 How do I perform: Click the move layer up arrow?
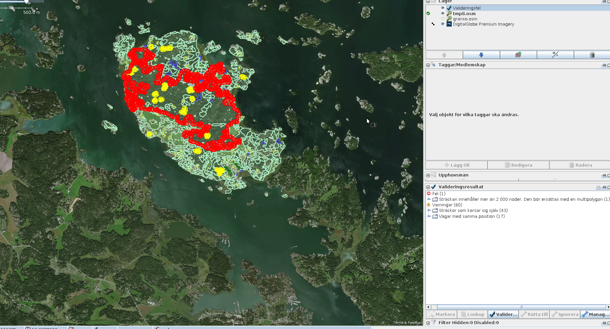pos(444,55)
